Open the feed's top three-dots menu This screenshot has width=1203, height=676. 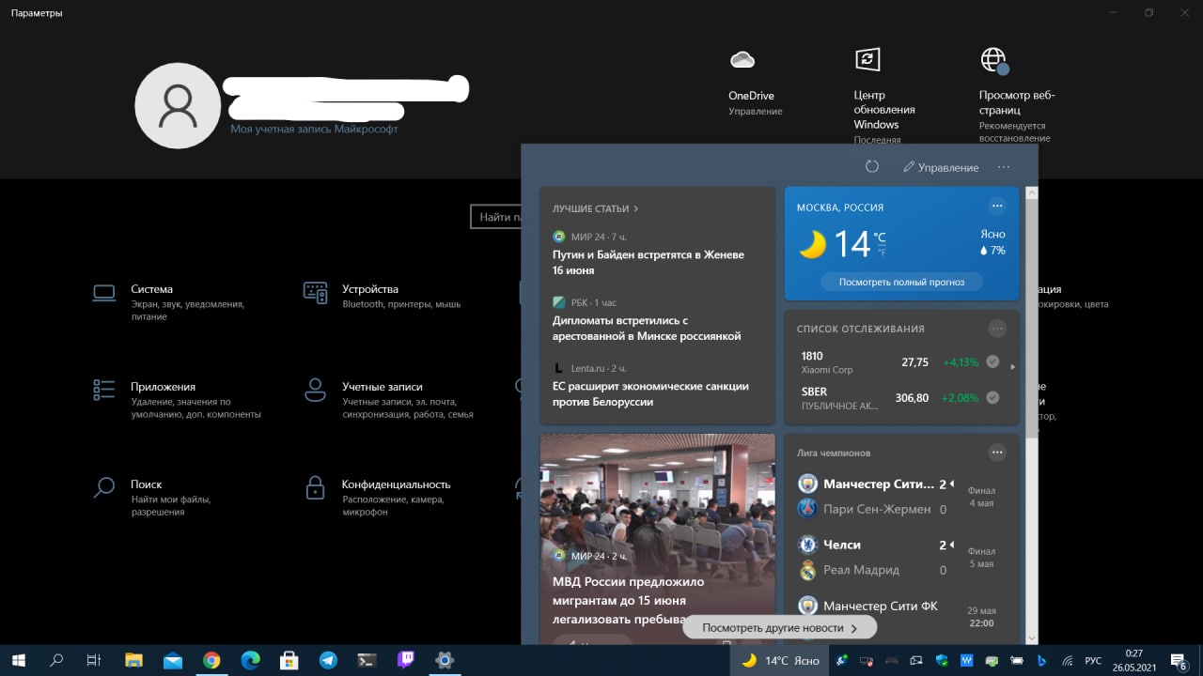point(1004,167)
